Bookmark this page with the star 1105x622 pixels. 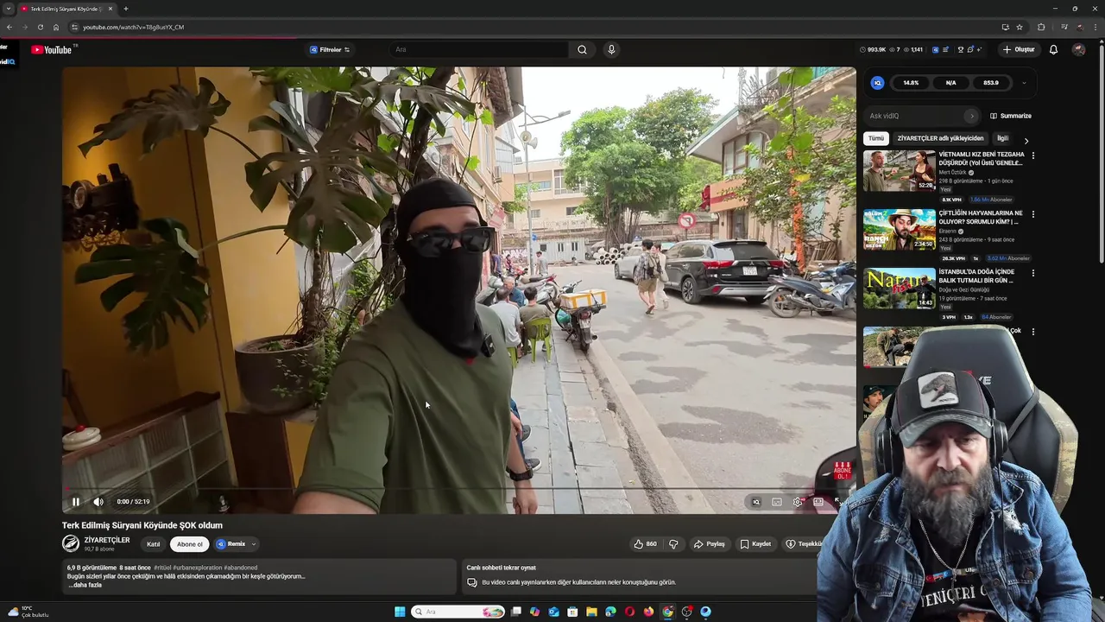click(1020, 27)
